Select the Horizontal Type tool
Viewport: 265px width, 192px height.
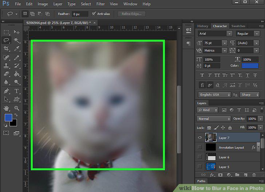click(x=17, y=91)
